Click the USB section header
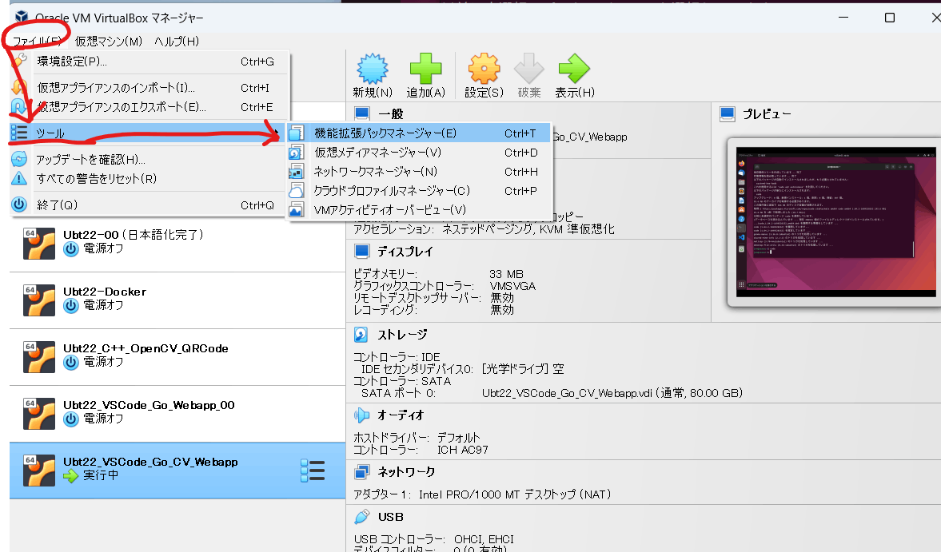Viewport: 941px width, 552px height. 391,517
